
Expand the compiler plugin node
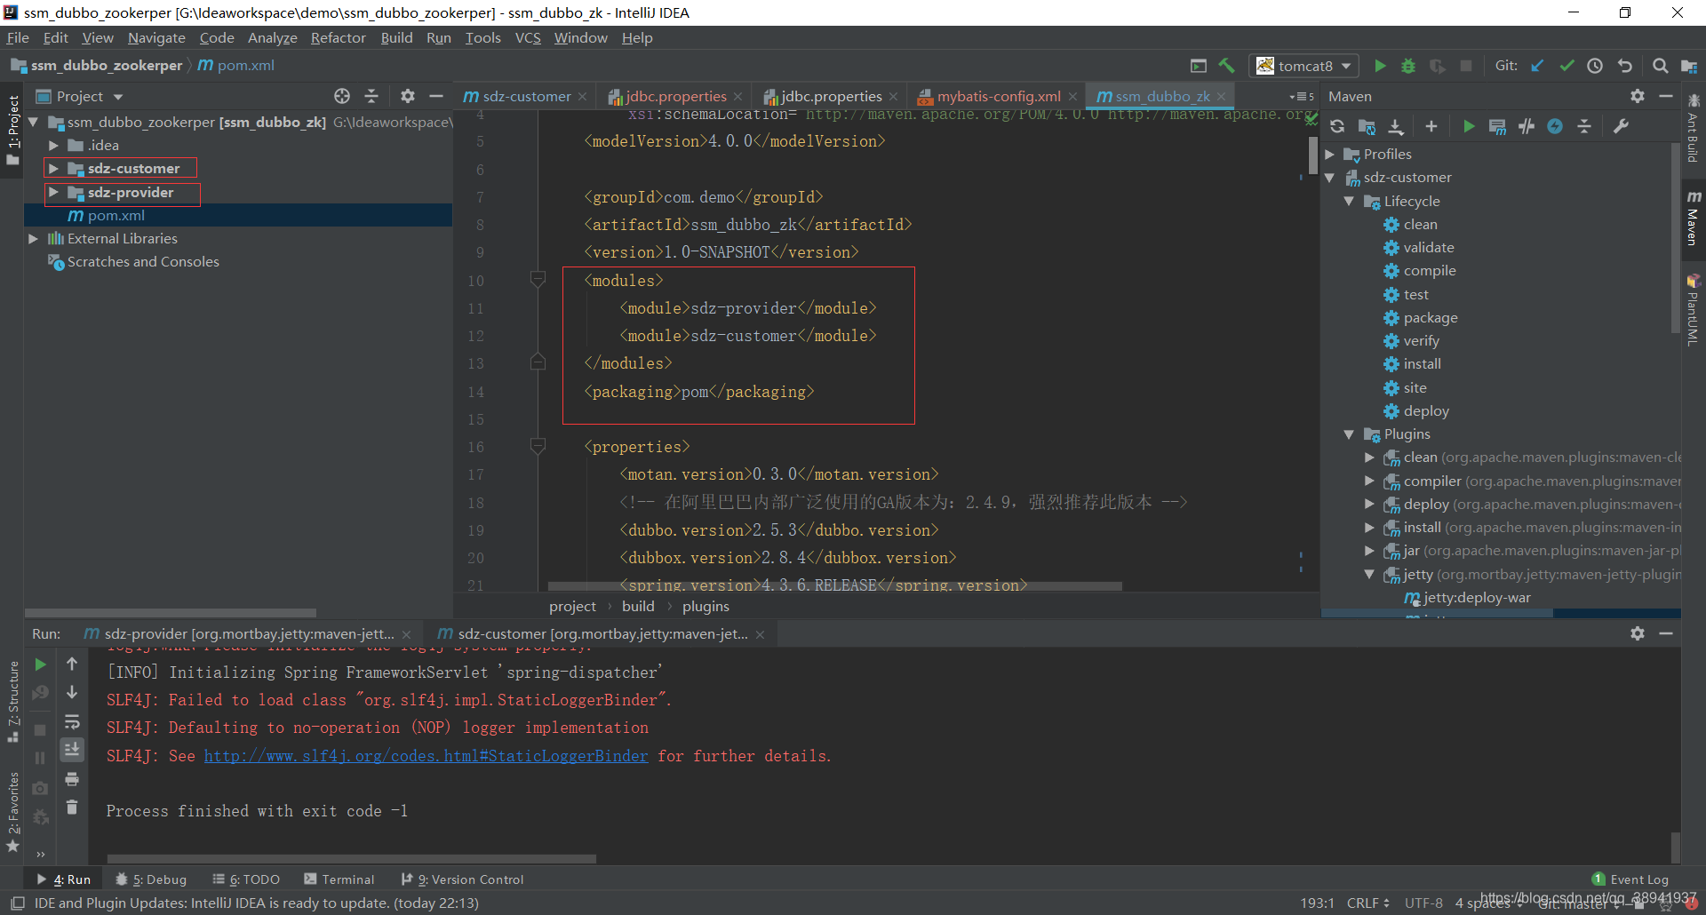coord(1369,481)
